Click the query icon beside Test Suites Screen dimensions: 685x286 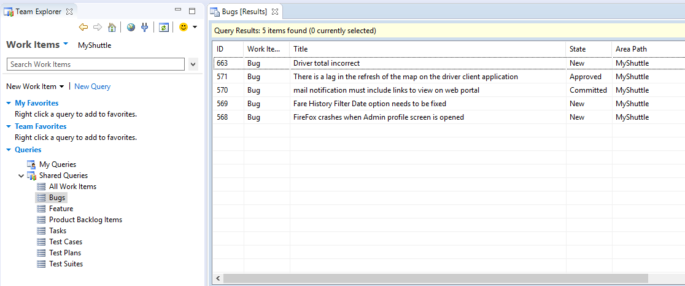coord(41,264)
